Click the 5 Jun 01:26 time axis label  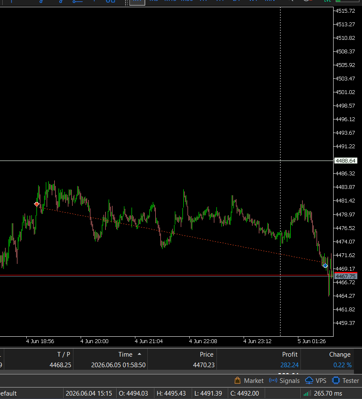[311, 341]
